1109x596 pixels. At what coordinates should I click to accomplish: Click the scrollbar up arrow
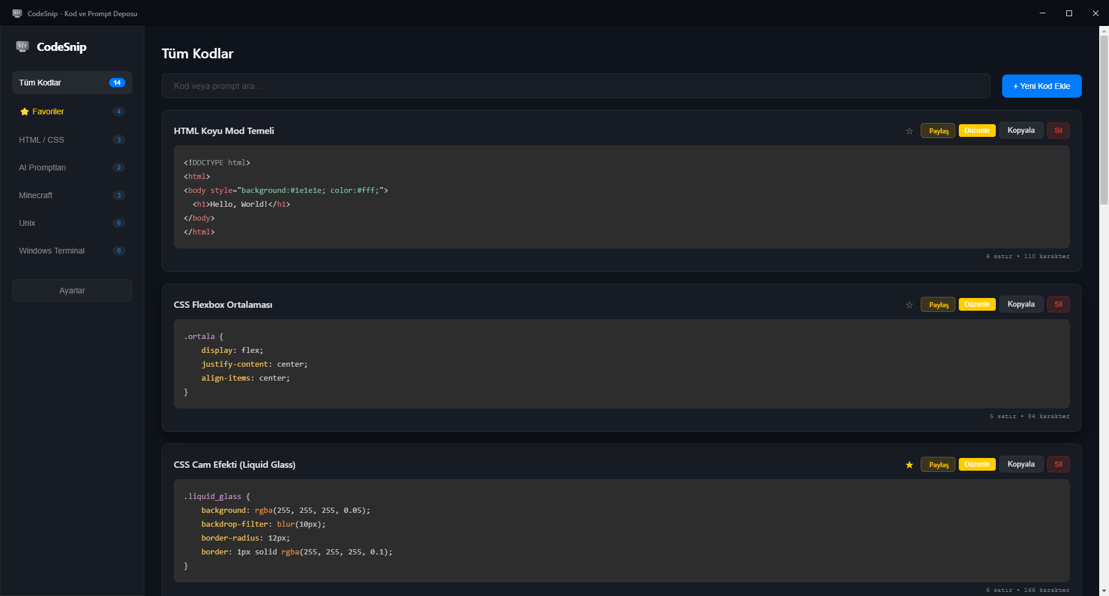1104,31
